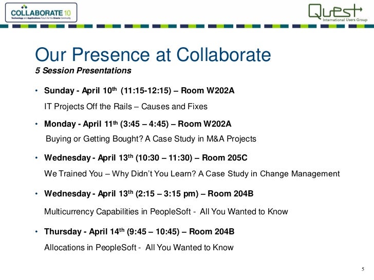Click the Our Presence at Collaborate title
The image size is (374, 280).
click(x=152, y=54)
